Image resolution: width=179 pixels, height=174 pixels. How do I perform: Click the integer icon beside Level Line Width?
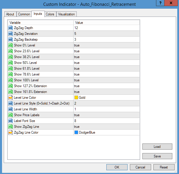tap(10, 110)
